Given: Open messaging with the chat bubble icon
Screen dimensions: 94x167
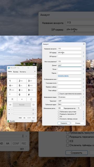Looking at the screenshot, I should coord(33,105).
